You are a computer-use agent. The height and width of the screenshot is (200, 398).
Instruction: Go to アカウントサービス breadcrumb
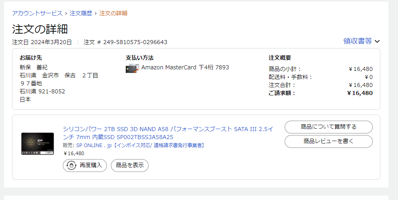coord(37,13)
